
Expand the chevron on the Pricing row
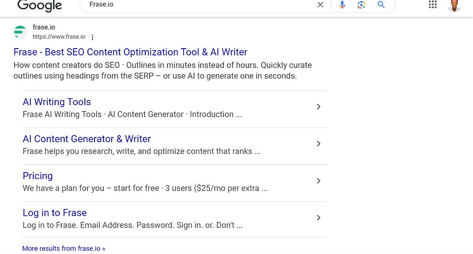point(319,181)
